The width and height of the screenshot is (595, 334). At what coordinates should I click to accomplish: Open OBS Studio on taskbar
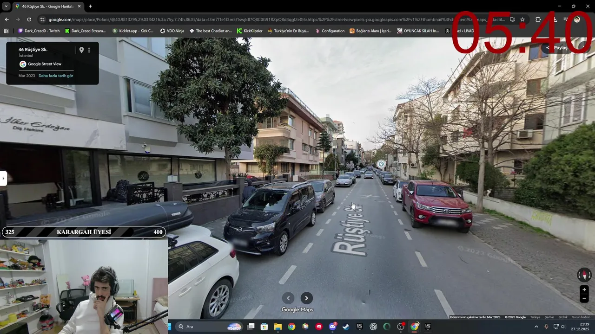(x=401, y=327)
